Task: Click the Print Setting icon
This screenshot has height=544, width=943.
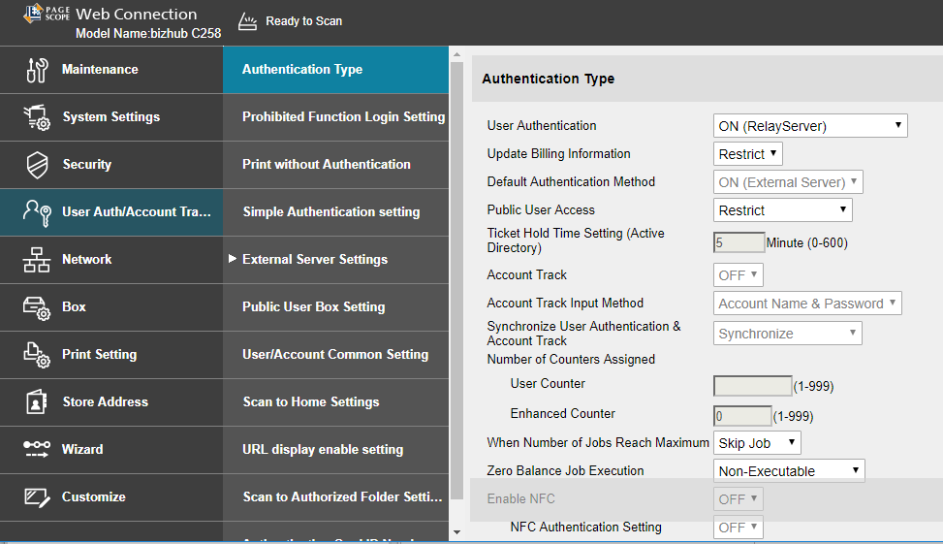Action: coord(37,355)
